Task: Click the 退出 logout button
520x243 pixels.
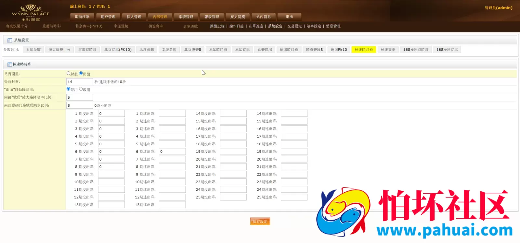Action: (289, 17)
